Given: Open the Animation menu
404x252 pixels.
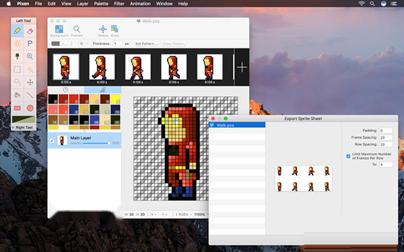Looking at the screenshot, I should tap(140, 3).
